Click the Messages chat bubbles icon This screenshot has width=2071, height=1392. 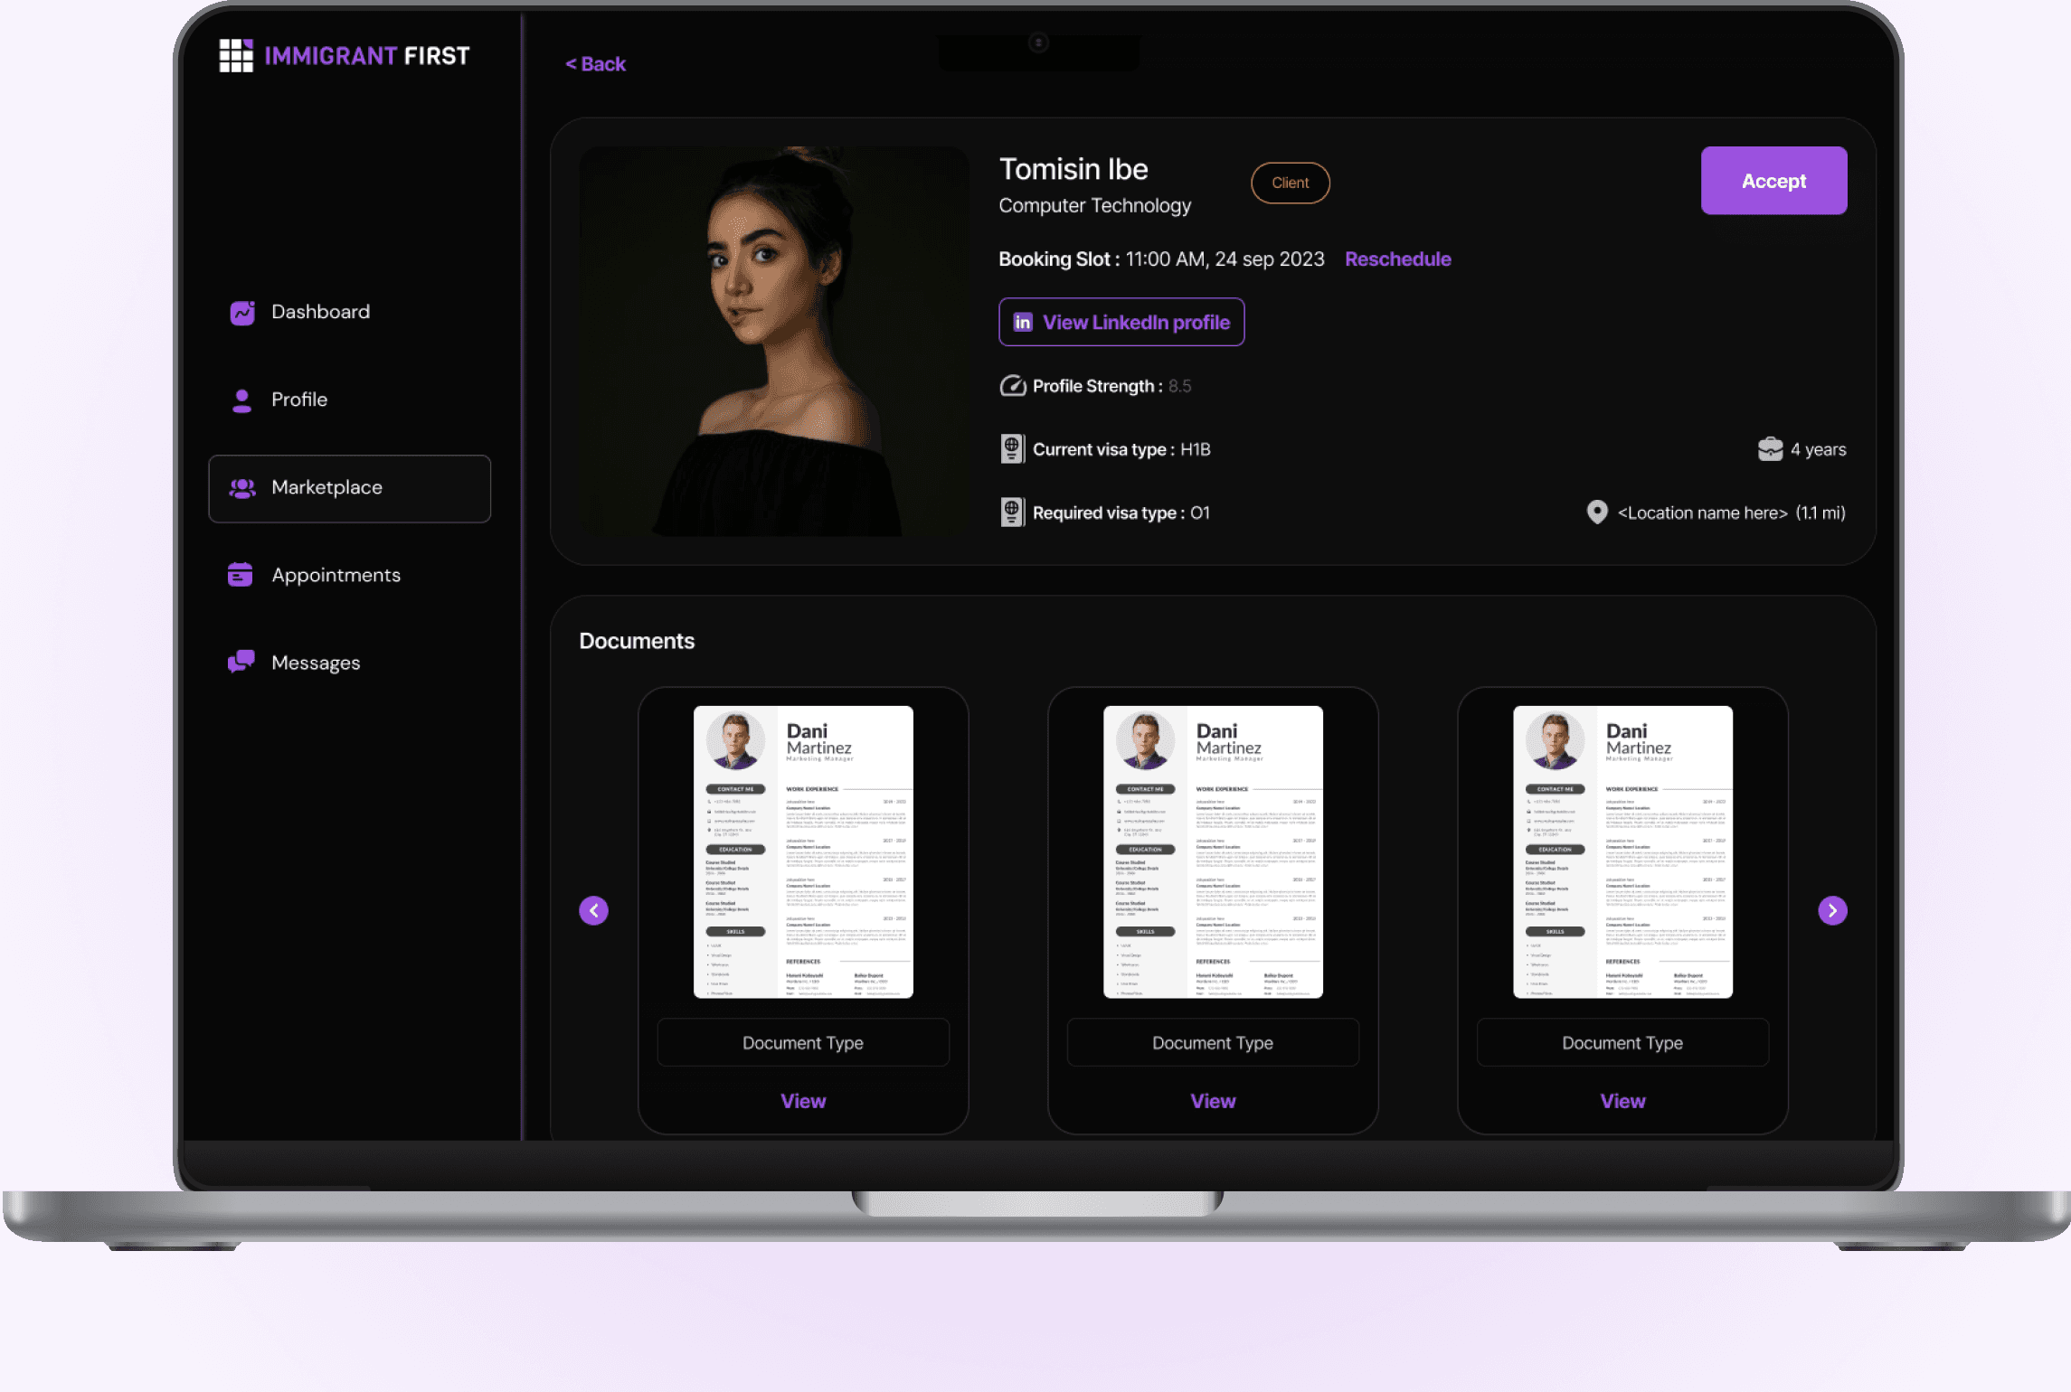[241, 663]
